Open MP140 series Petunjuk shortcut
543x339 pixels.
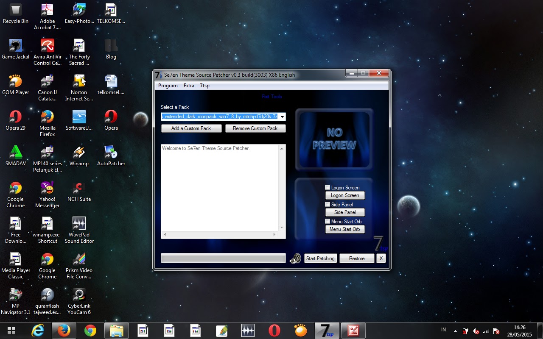[x=47, y=159]
